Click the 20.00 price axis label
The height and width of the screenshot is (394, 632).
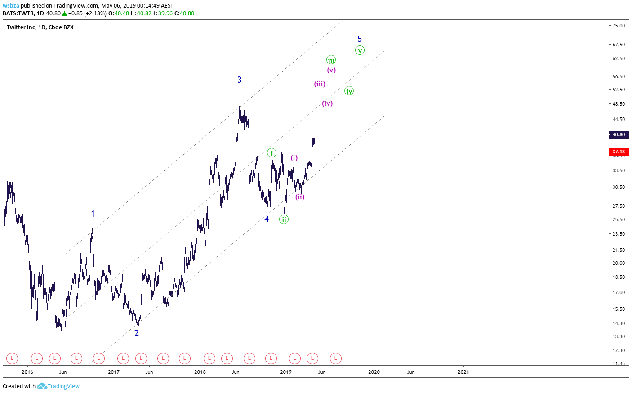tap(619, 263)
